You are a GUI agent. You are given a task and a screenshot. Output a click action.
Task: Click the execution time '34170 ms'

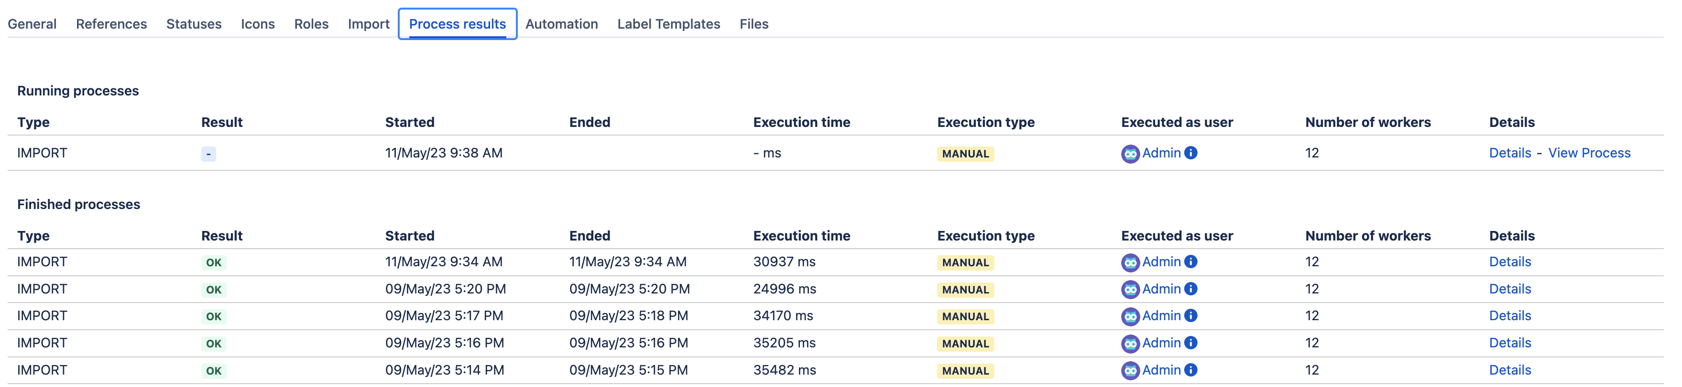click(783, 316)
